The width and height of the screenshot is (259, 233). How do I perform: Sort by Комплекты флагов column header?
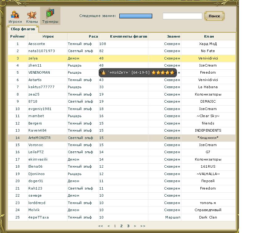(x=129, y=36)
